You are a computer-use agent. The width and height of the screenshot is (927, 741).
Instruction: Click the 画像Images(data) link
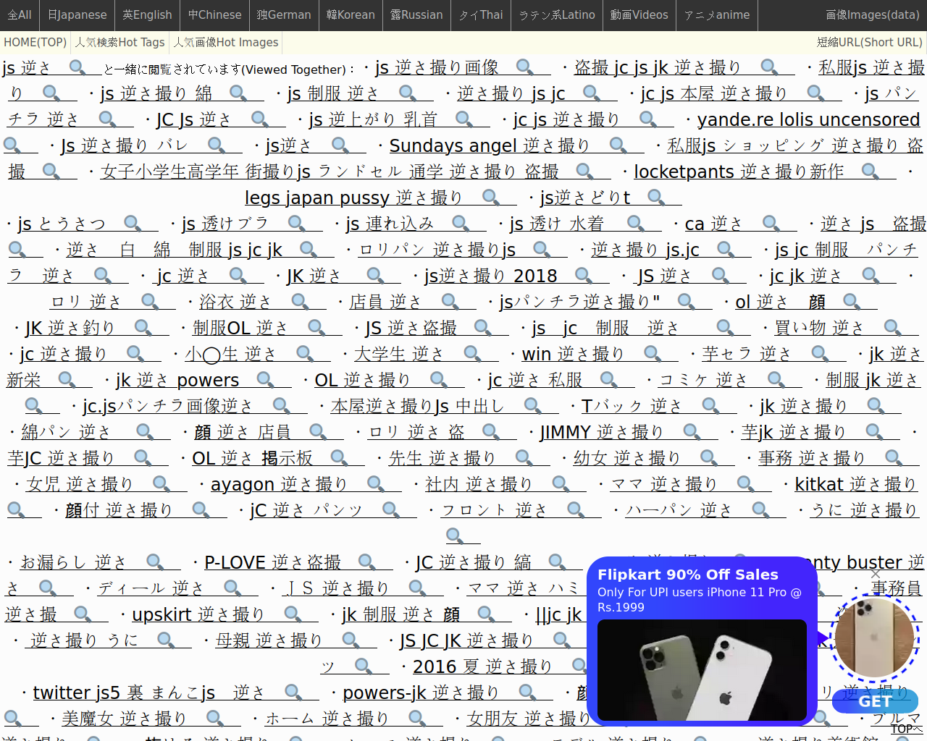click(873, 15)
